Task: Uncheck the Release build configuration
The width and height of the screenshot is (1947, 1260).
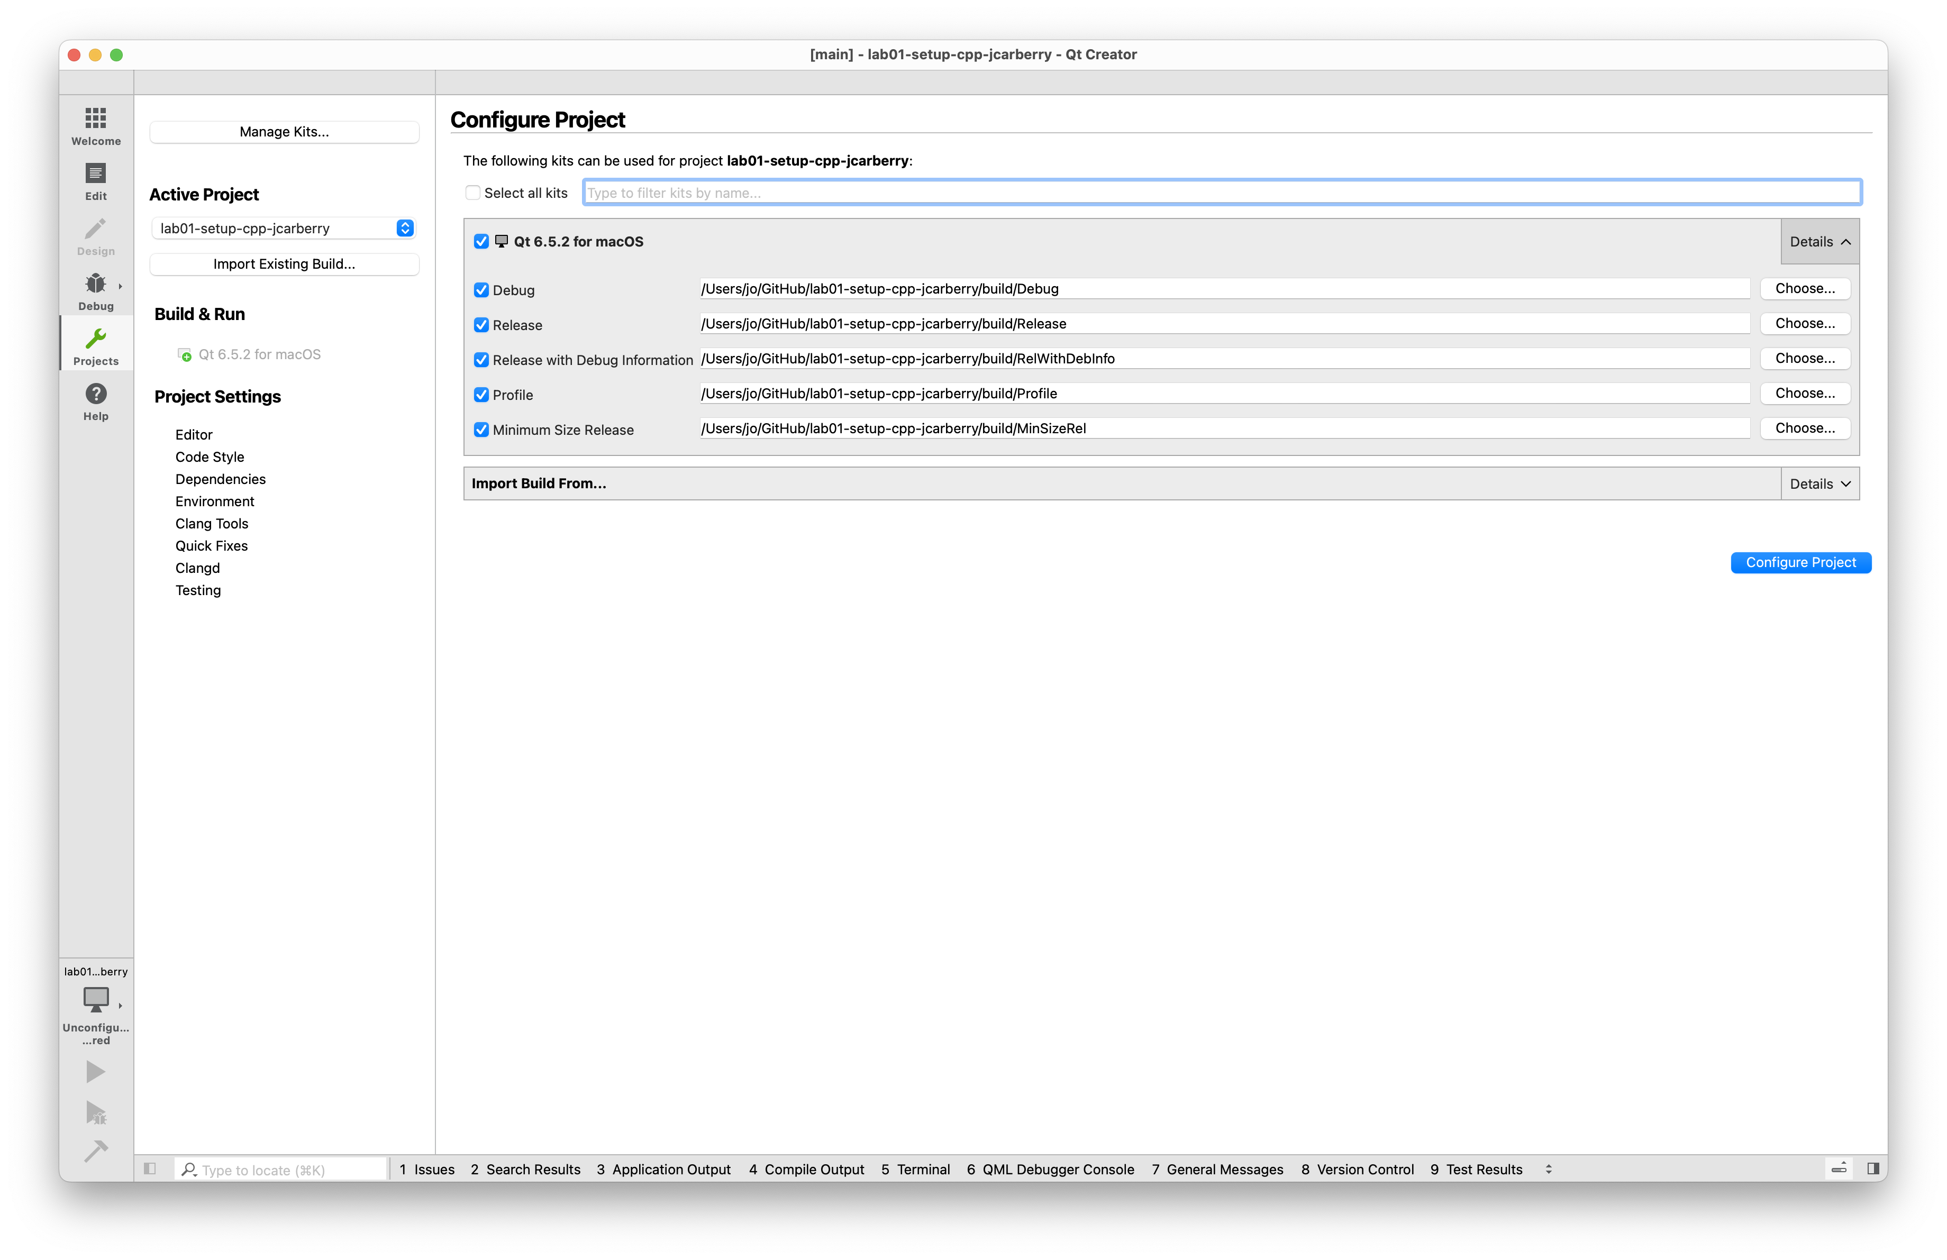Action: tap(481, 325)
